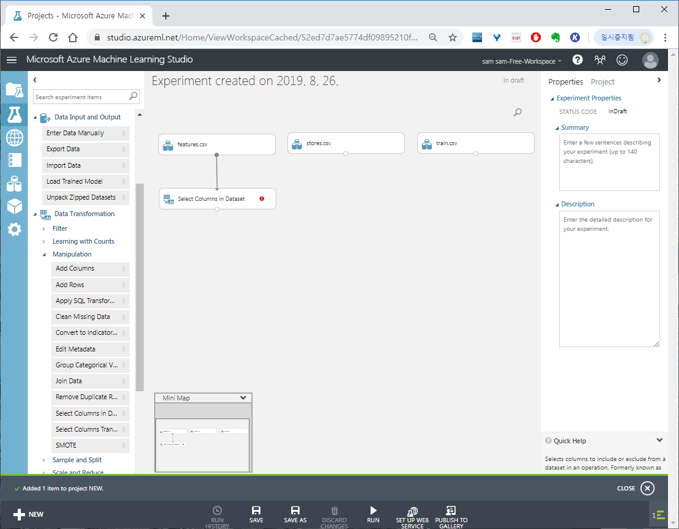This screenshot has height=529, width=679.
Task: Switch to the Project tab
Action: pyautogui.click(x=603, y=81)
